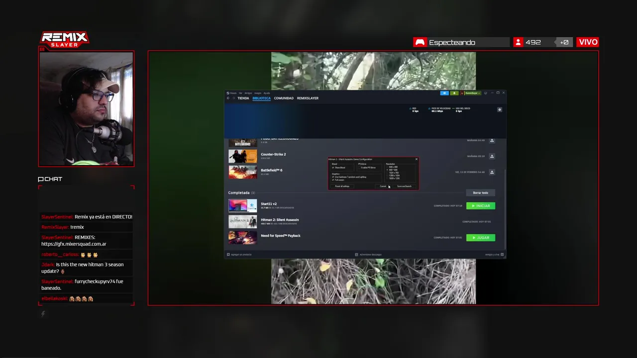The image size is (637, 358).
Task: Open downloads settings gear icon
Action: click(500, 109)
